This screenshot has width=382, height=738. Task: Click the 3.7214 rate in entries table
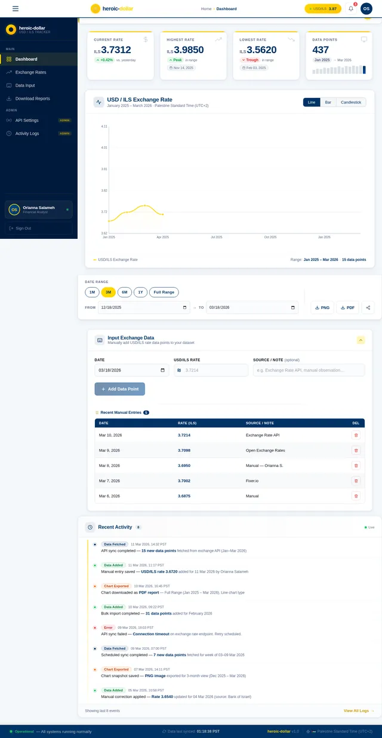(x=184, y=435)
